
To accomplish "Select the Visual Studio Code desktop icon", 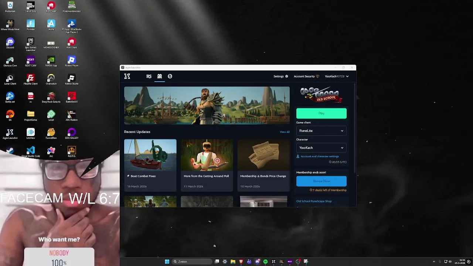I will coord(31,152).
